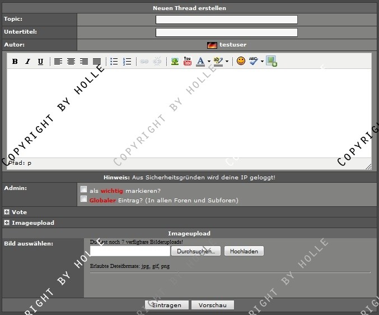This screenshot has height=315, width=379.
Task: Click the unlink broken chain icon
Action: click(x=157, y=62)
